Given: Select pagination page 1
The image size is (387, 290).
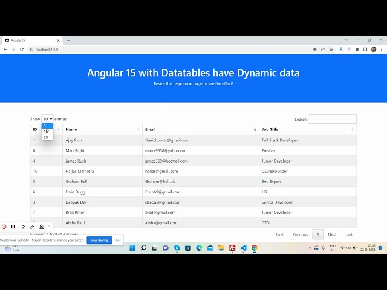Looking at the screenshot, I should [317, 234].
